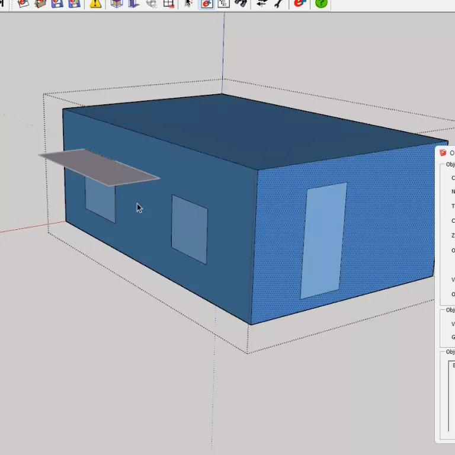Click the two opposing arrows swap icon
The image size is (455, 455).
point(261,3)
